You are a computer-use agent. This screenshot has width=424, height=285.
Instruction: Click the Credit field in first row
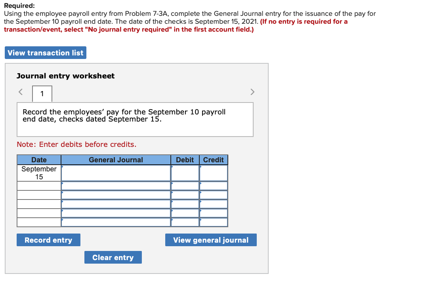tap(213, 173)
